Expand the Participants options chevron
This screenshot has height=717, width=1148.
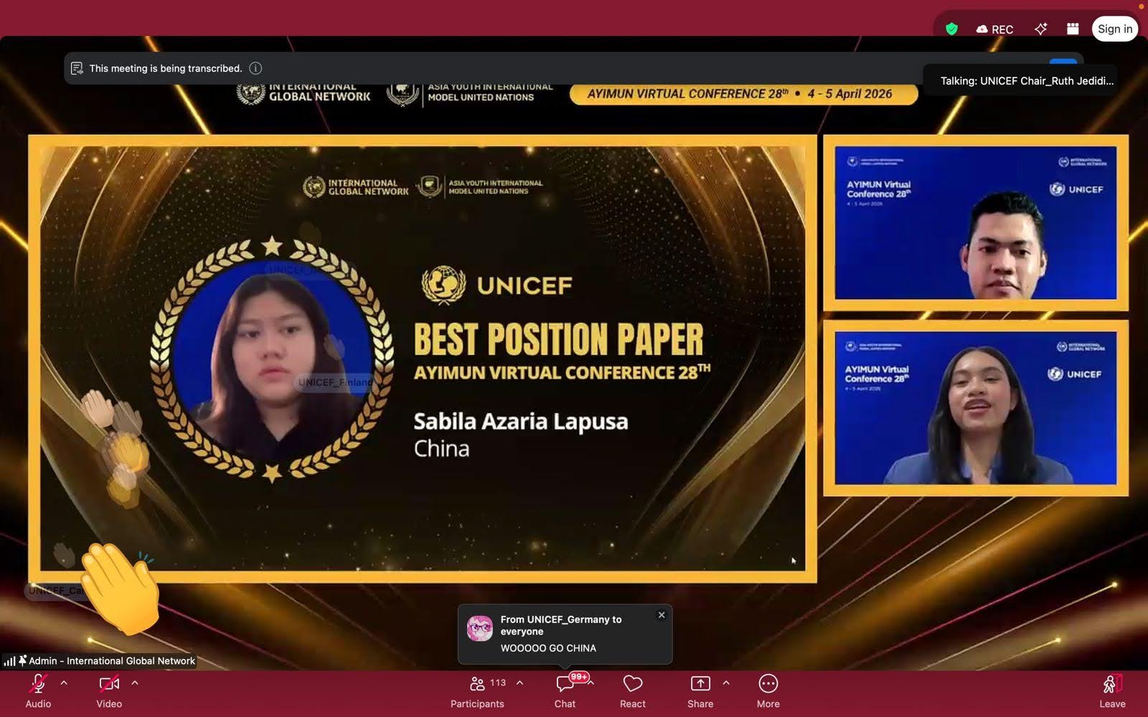coord(519,683)
